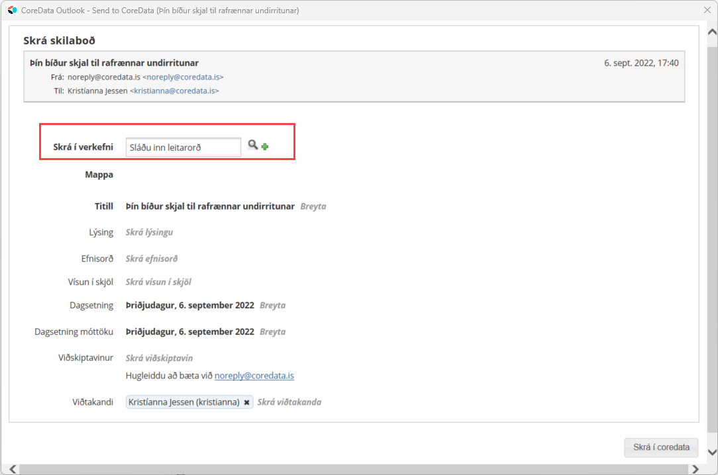The width and height of the screenshot is (718, 475).
Task: Click the magnifier search icon beside project field
Action: coord(252,145)
